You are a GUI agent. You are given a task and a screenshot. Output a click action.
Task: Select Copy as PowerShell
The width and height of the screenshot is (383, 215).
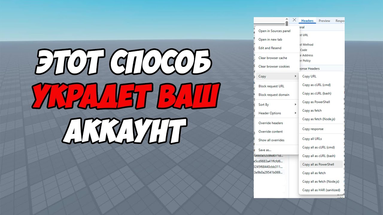[316, 102]
